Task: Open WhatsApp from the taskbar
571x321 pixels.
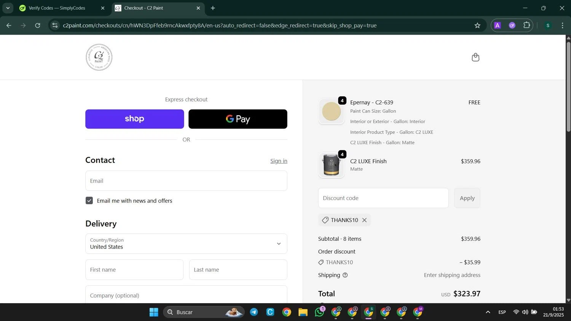Action: (x=319, y=312)
